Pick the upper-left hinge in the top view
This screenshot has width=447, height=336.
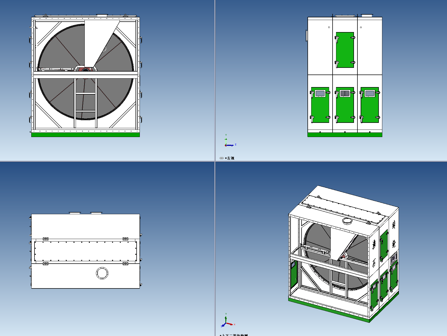tap(45, 239)
